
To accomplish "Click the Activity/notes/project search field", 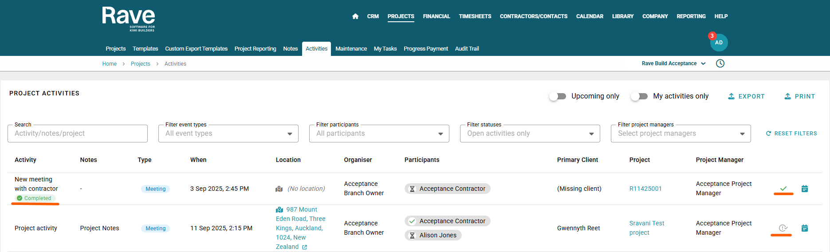I will [x=78, y=134].
